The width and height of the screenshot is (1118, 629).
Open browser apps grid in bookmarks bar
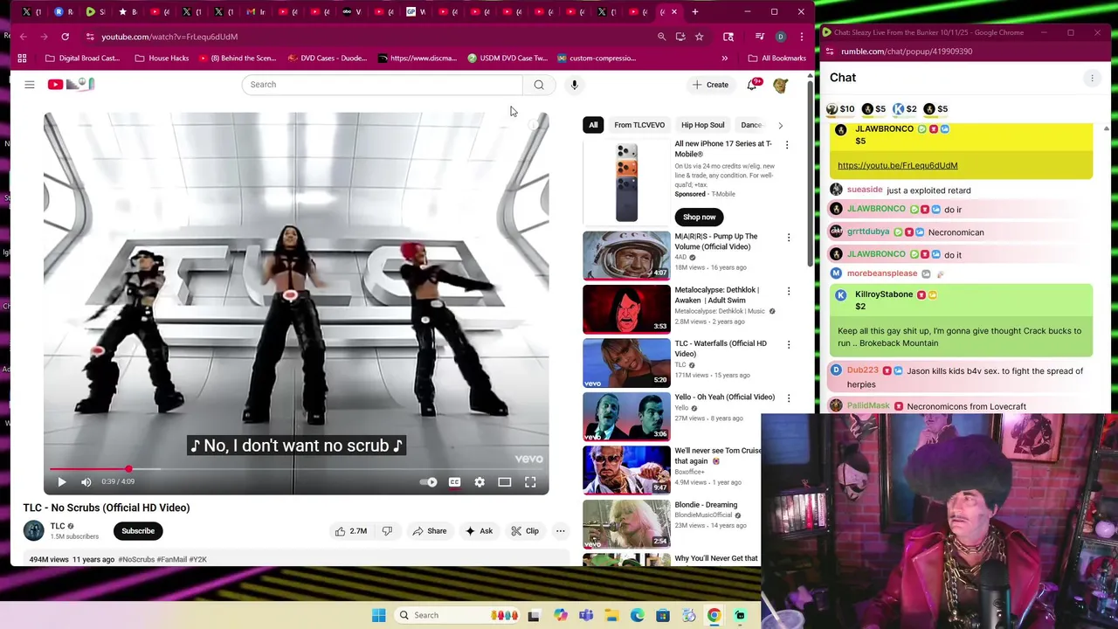point(22,59)
